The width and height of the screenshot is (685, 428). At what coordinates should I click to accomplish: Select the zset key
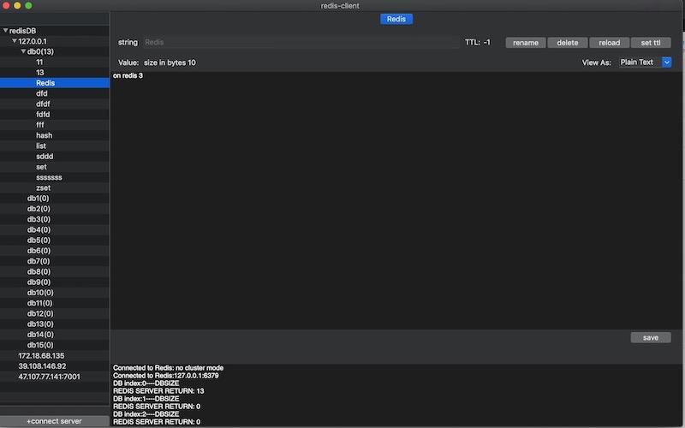43,187
